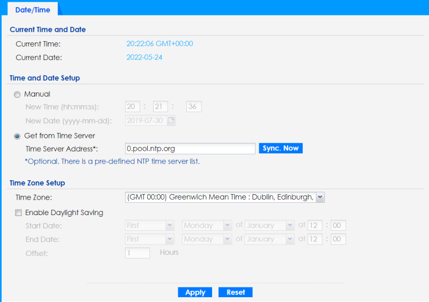
Task: Click the Sync. Now button
Action: 281,148
